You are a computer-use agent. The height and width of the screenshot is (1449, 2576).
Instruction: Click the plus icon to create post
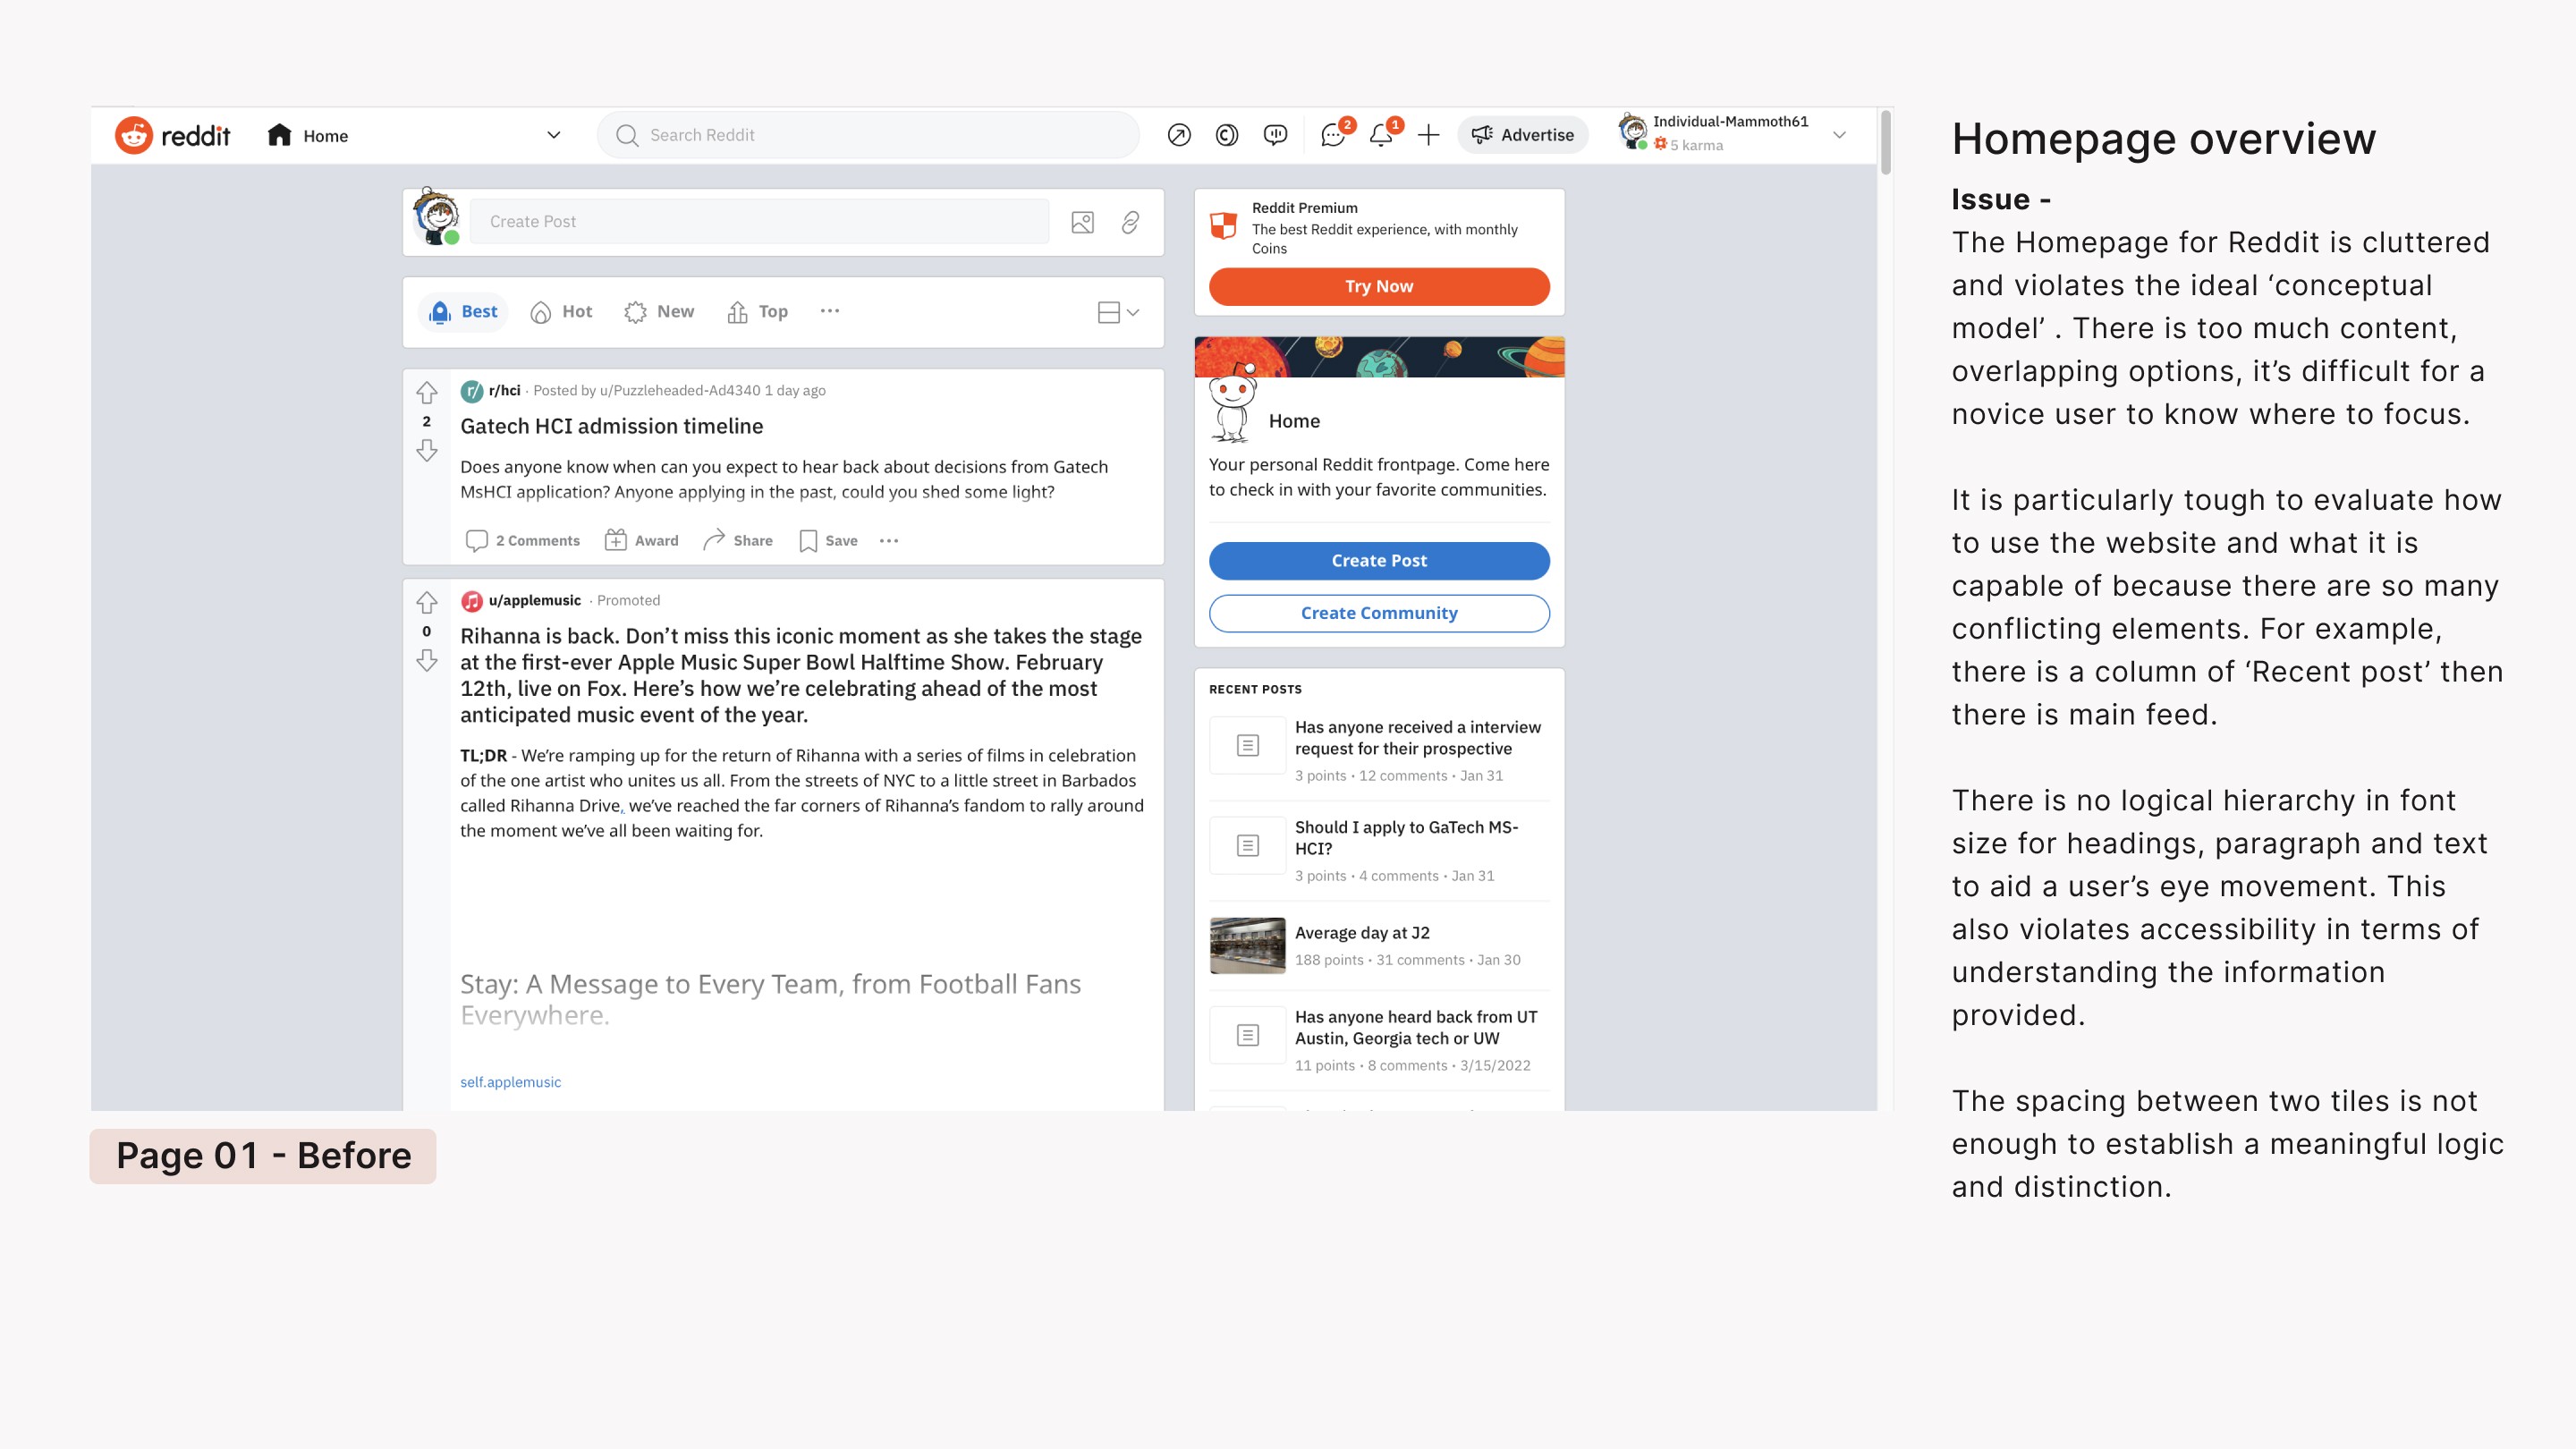pyautogui.click(x=1429, y=135)
